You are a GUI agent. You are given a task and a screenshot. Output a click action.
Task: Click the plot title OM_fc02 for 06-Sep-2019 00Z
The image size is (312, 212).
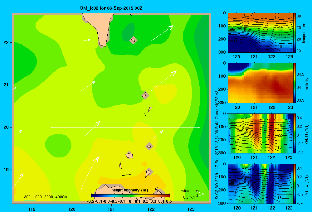click(111, 8)
